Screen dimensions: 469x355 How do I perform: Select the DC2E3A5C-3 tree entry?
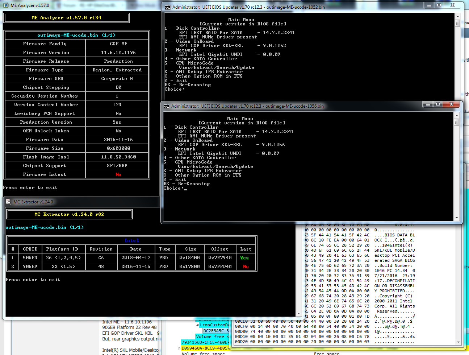(216, 331)
